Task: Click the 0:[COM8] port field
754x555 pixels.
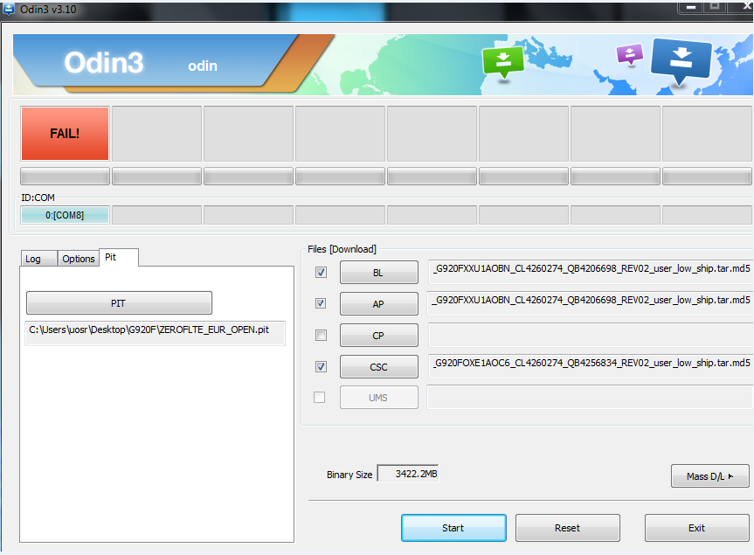Action: 65,215
